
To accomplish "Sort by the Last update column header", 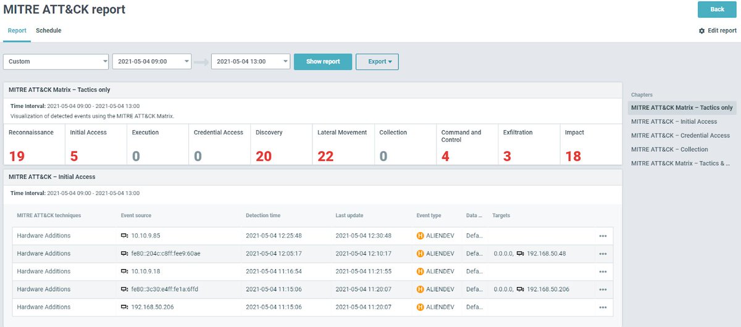I will coord(350,216).
